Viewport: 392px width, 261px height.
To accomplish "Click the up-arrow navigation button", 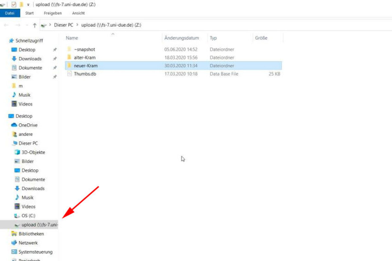I will click(35, 25).
